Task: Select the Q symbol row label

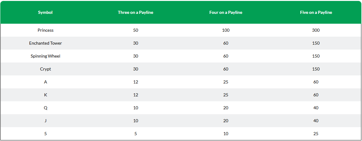Action: [x=45, y=108]
